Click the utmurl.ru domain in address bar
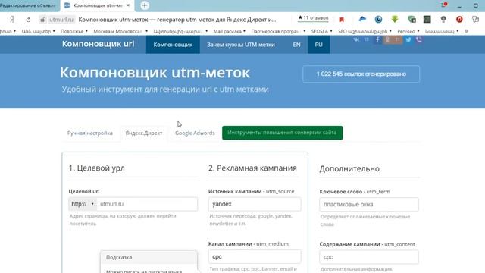Screen dimensions: 485x273 coord(61,20)
